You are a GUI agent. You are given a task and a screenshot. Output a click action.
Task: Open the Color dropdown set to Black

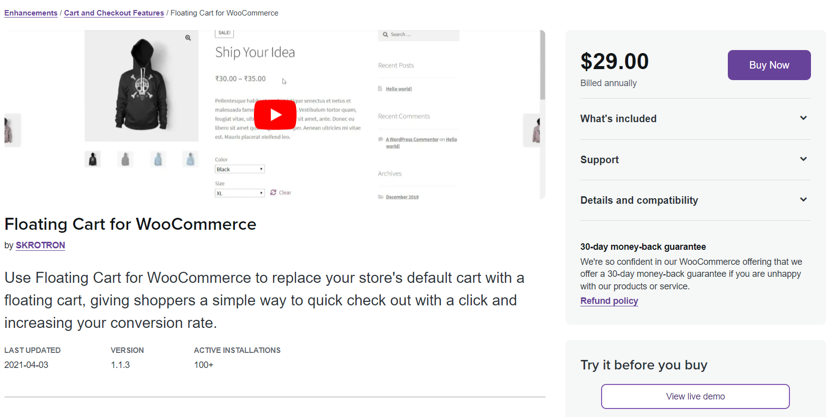(239, 169)
